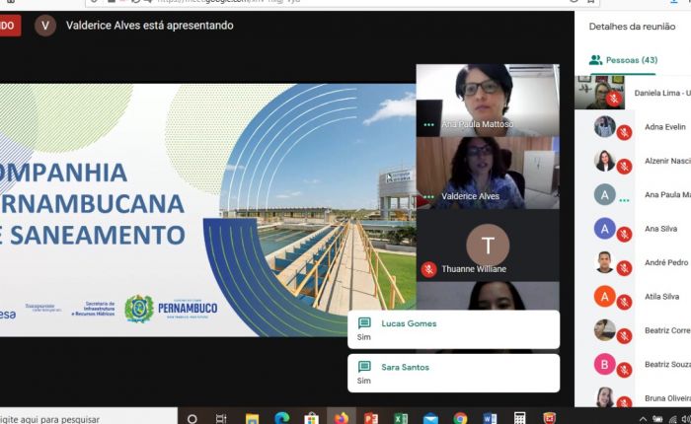The image size is (691, 424).
Task: Open PowerPoint from taskbar
Action: click(371, 418)
